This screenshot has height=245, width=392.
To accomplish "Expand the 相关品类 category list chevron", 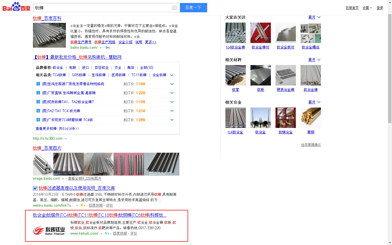I will (x=171, y=75).
